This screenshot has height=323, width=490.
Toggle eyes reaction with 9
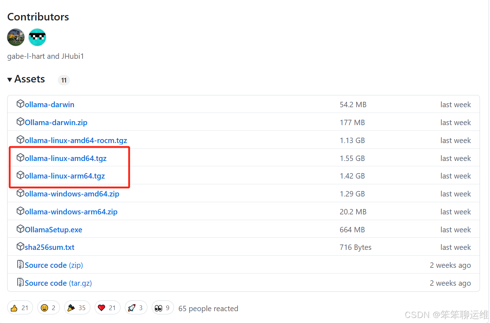[x=163, y=308]
